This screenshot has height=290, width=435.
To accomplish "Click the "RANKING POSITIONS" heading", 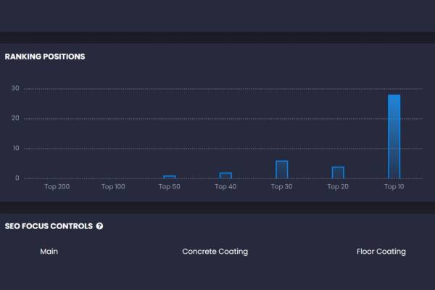I will click(45, 57).
